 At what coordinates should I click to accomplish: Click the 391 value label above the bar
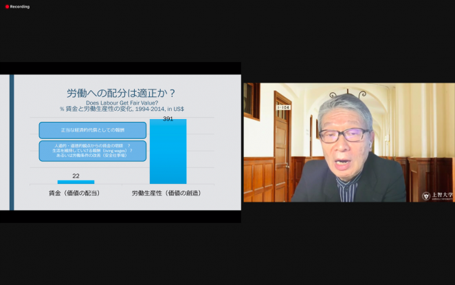coord(168,118)
